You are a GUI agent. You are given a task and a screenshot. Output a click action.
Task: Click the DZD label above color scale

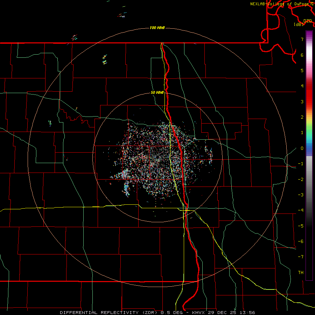(308, 21)
